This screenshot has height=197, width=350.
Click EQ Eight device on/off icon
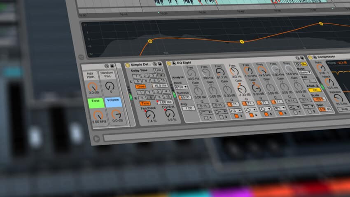coord(169,63)
